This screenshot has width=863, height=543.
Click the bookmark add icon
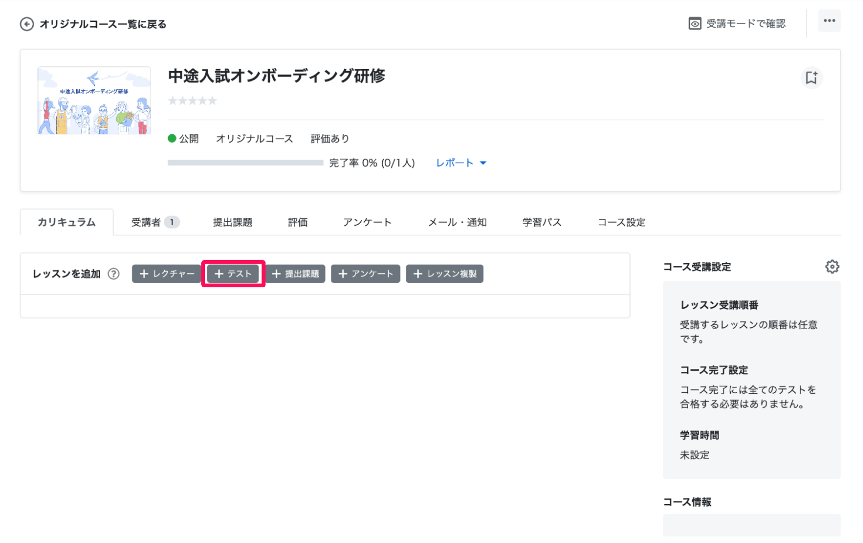coord(811,78)
